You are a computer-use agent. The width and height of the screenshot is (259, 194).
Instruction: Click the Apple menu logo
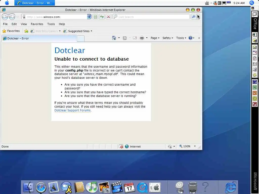point(7,3)
